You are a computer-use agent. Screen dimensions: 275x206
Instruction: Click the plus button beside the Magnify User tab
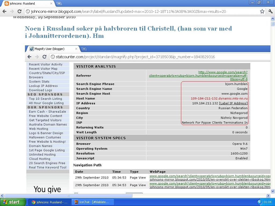(84, 49)
